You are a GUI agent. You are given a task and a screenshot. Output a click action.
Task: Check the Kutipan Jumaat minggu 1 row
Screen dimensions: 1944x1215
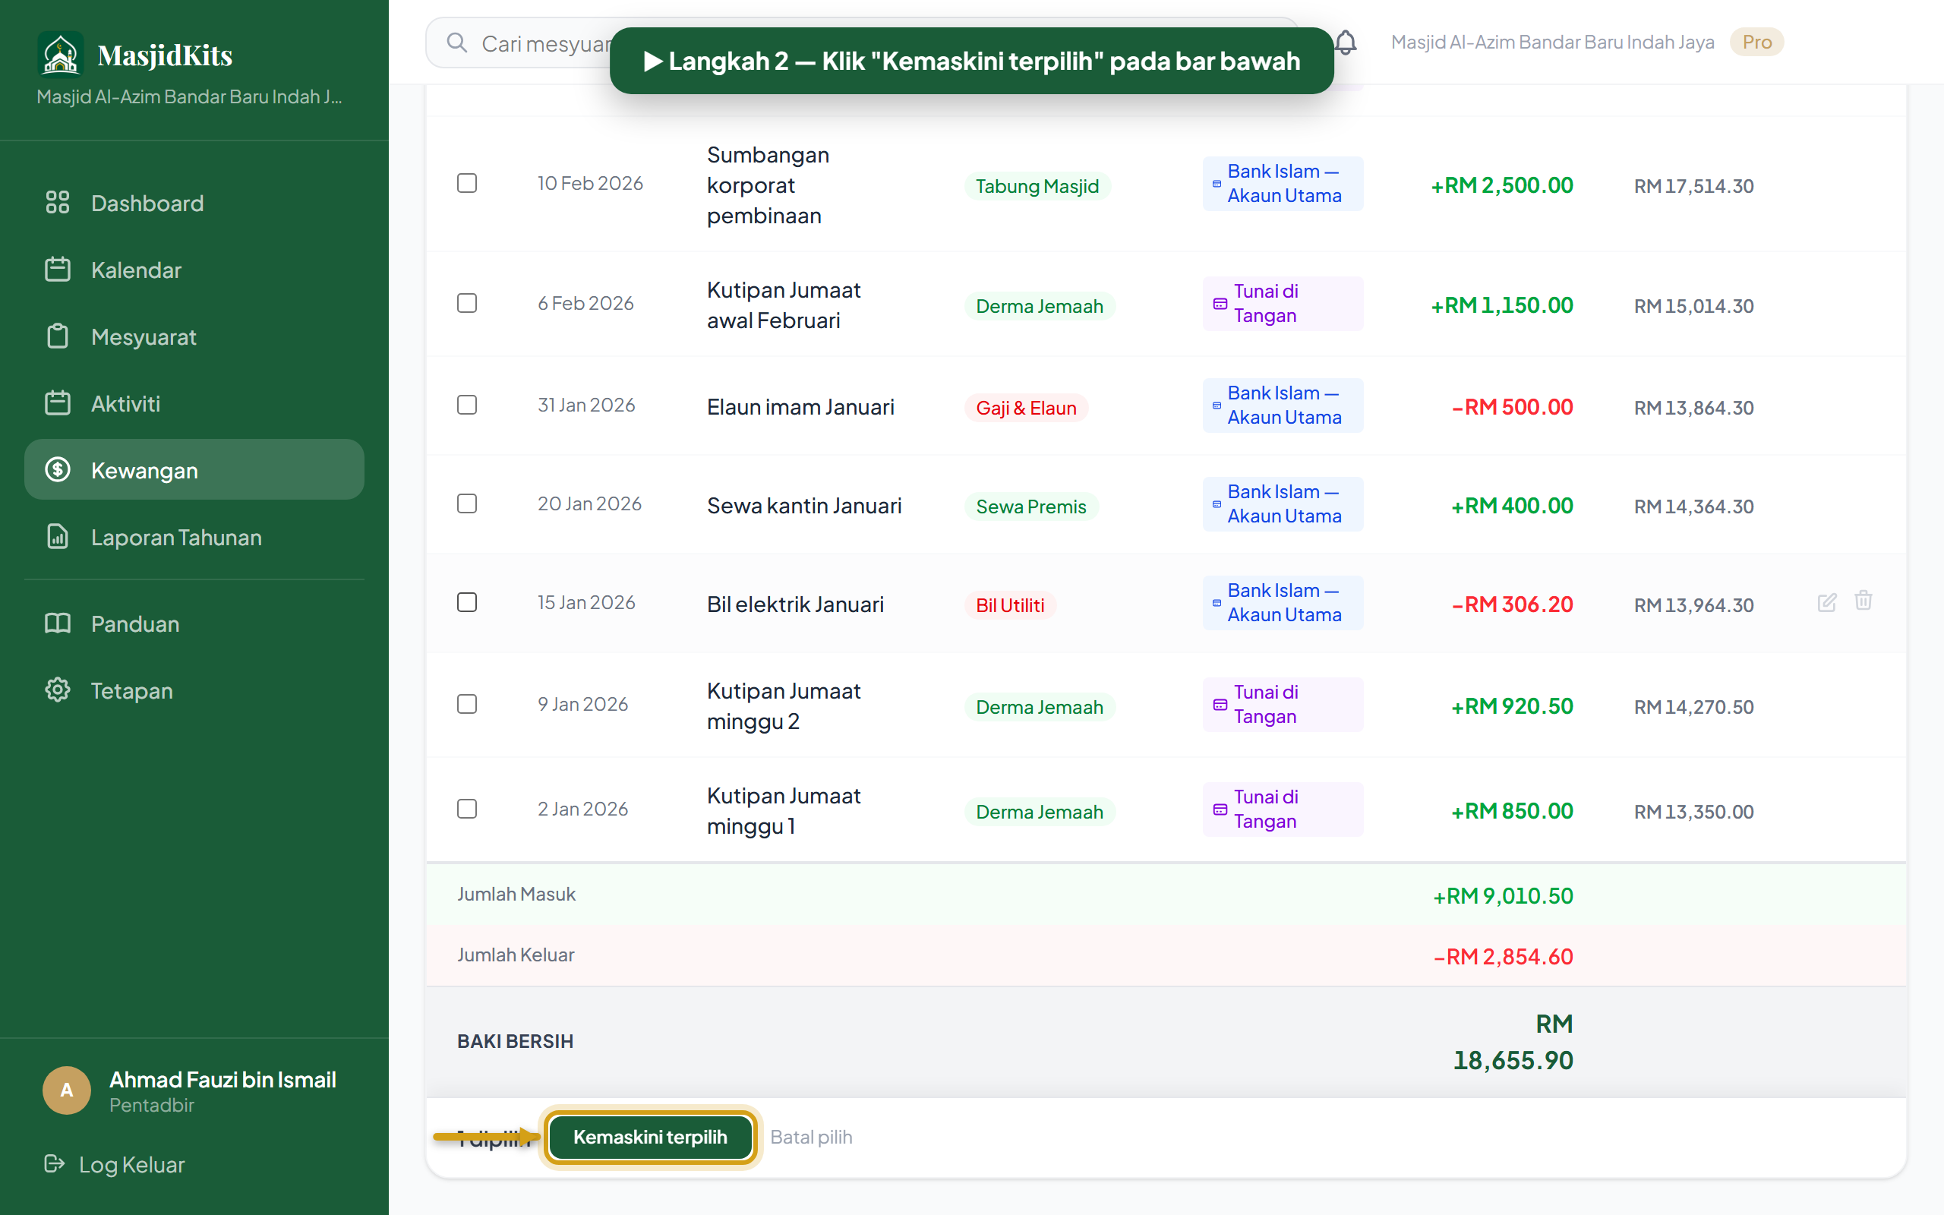(x=467, y=809)
